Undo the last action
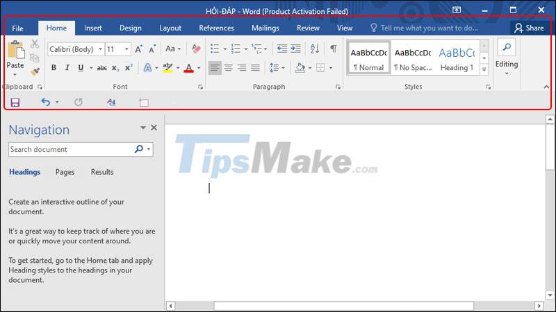The width and height of the screenshot is (556, 312). pos(45,102)
